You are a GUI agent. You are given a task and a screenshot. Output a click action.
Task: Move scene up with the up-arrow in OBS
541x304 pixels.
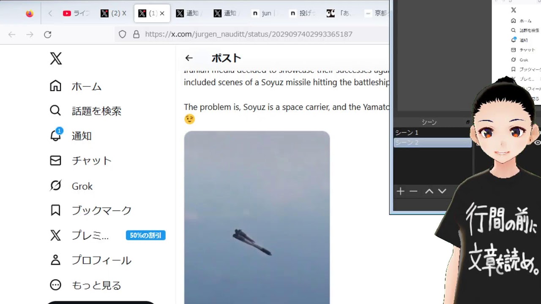point(429,191)
